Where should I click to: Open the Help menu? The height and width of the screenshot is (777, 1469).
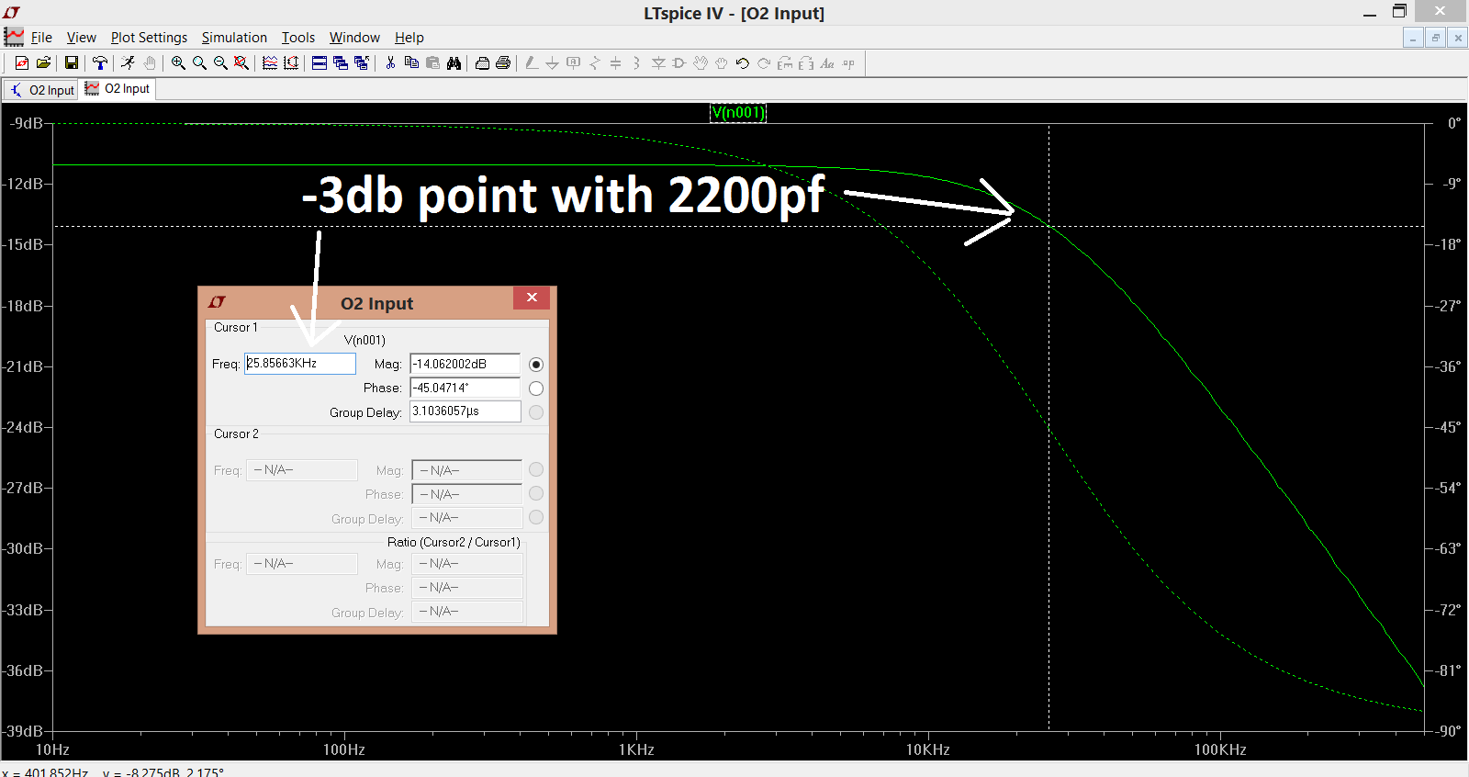(409, 38)
